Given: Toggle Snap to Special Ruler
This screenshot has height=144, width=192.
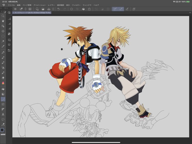Looking at the screenshot, I should (121, 9).
